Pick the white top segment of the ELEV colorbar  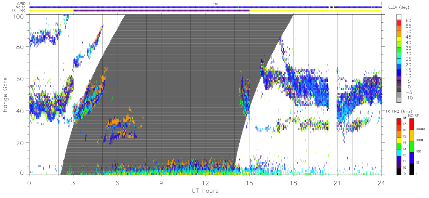click(399, 18)
